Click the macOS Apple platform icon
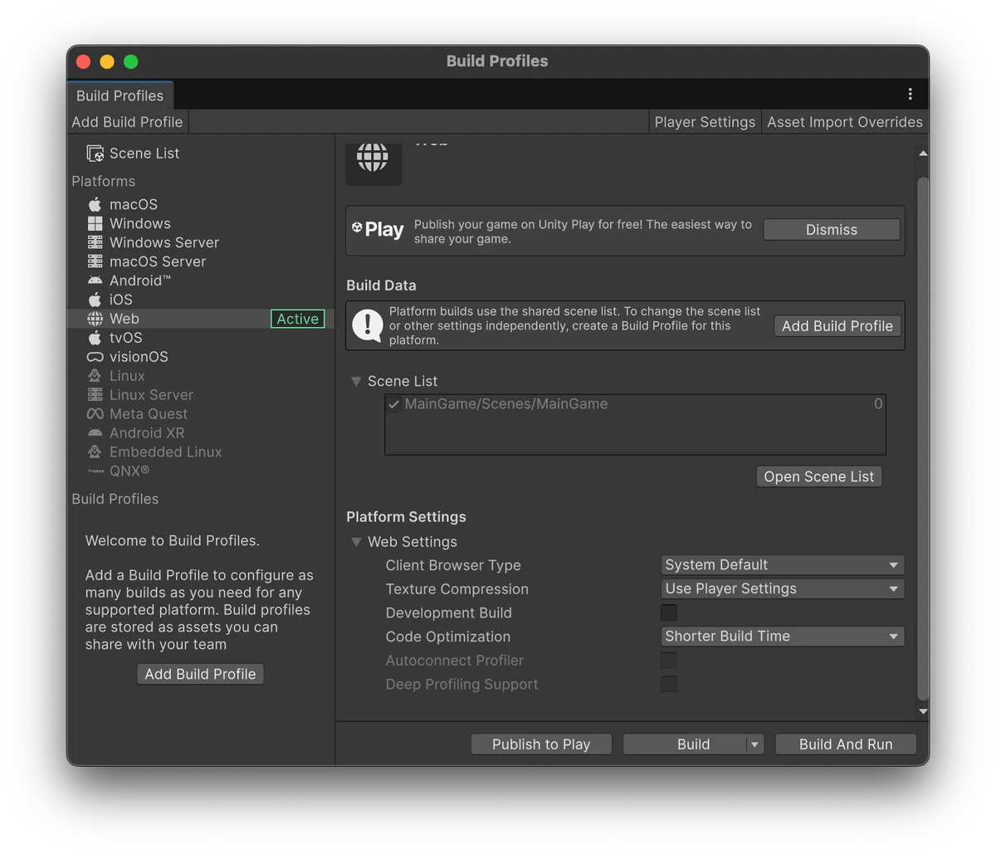 click(x=95, y=204)
